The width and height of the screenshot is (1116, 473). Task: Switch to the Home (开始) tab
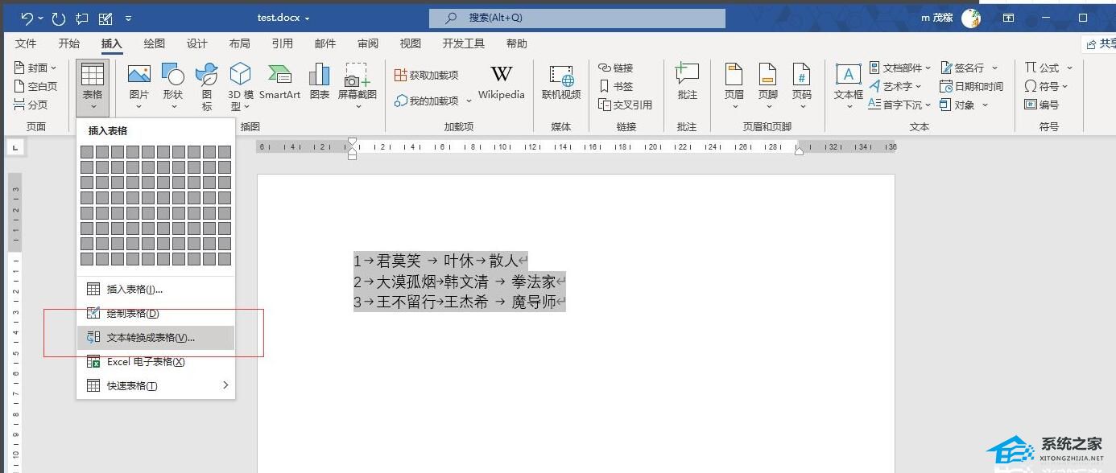tap(69, 43)
